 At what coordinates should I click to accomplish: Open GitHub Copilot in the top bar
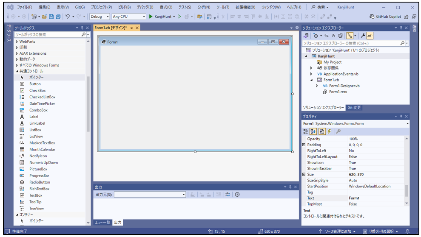385,17
